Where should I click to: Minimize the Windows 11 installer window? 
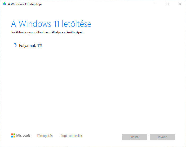click(155, 4)
